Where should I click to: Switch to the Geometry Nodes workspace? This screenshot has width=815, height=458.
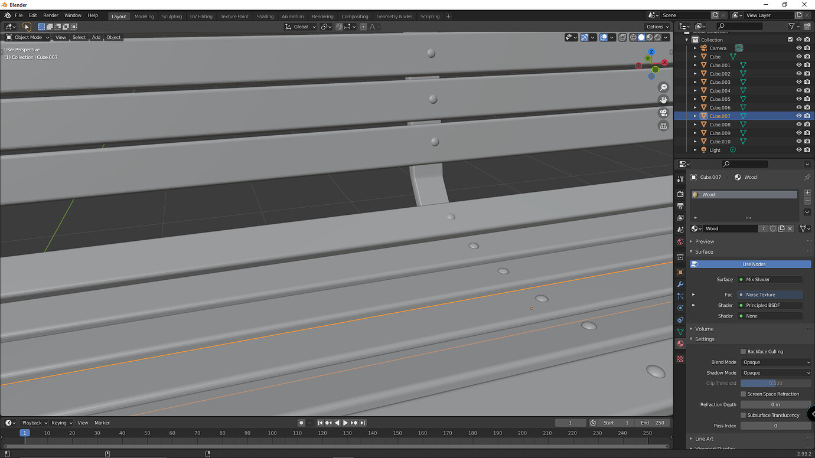[x=395, y=17]
